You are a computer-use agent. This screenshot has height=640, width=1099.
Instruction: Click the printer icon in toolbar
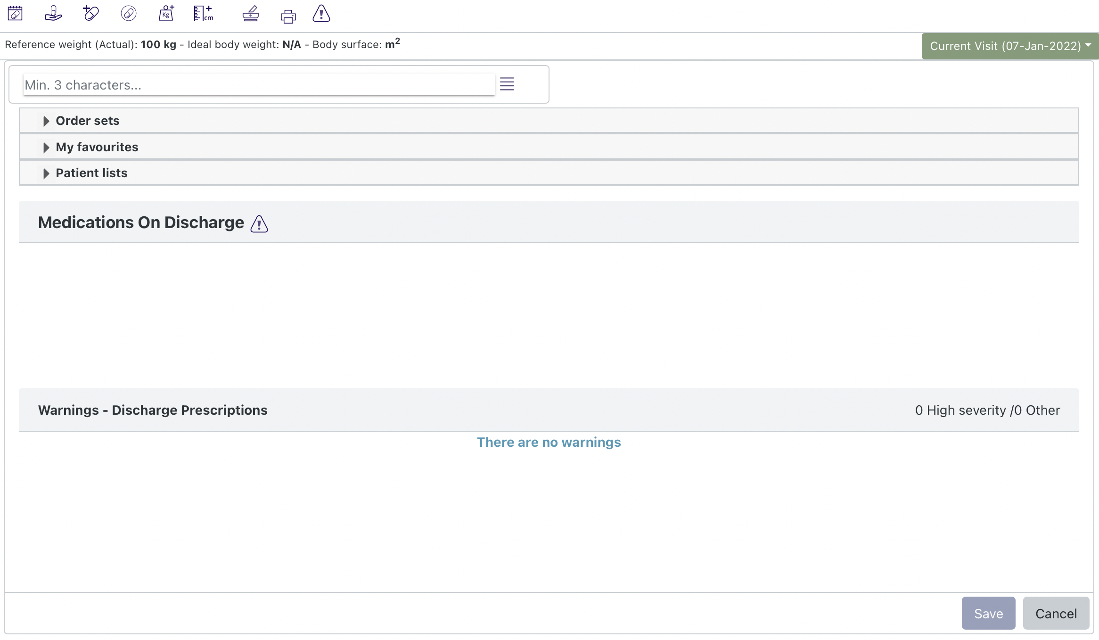[x=288, y=16]
